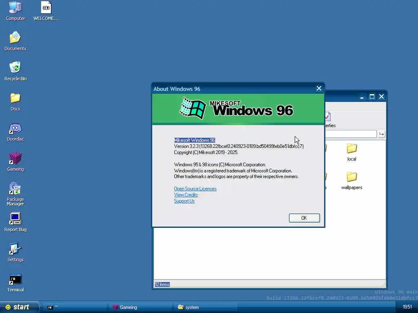Click the Properties toolbar icon in explorer
This screenshot has height=313, width=418.
[329, 120]
